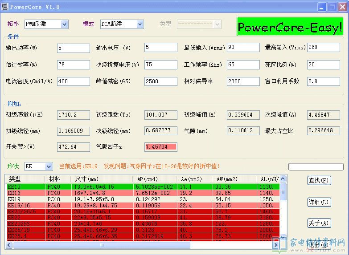Select the EE13 core row
This screenshot has height=255, width=349.
coord(143,187)
